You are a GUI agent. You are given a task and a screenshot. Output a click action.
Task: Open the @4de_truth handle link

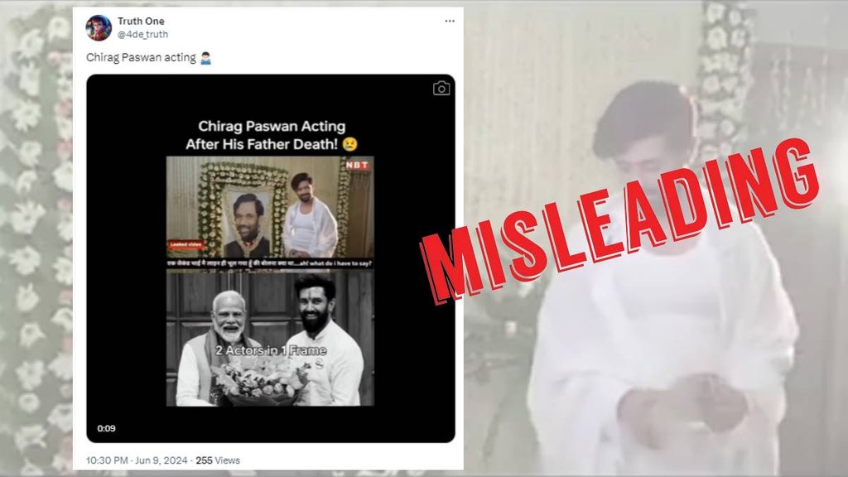coord(143,34)
